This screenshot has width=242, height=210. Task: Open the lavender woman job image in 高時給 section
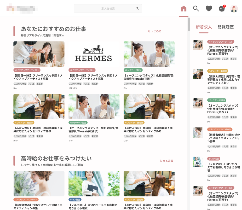pos(39,184)
